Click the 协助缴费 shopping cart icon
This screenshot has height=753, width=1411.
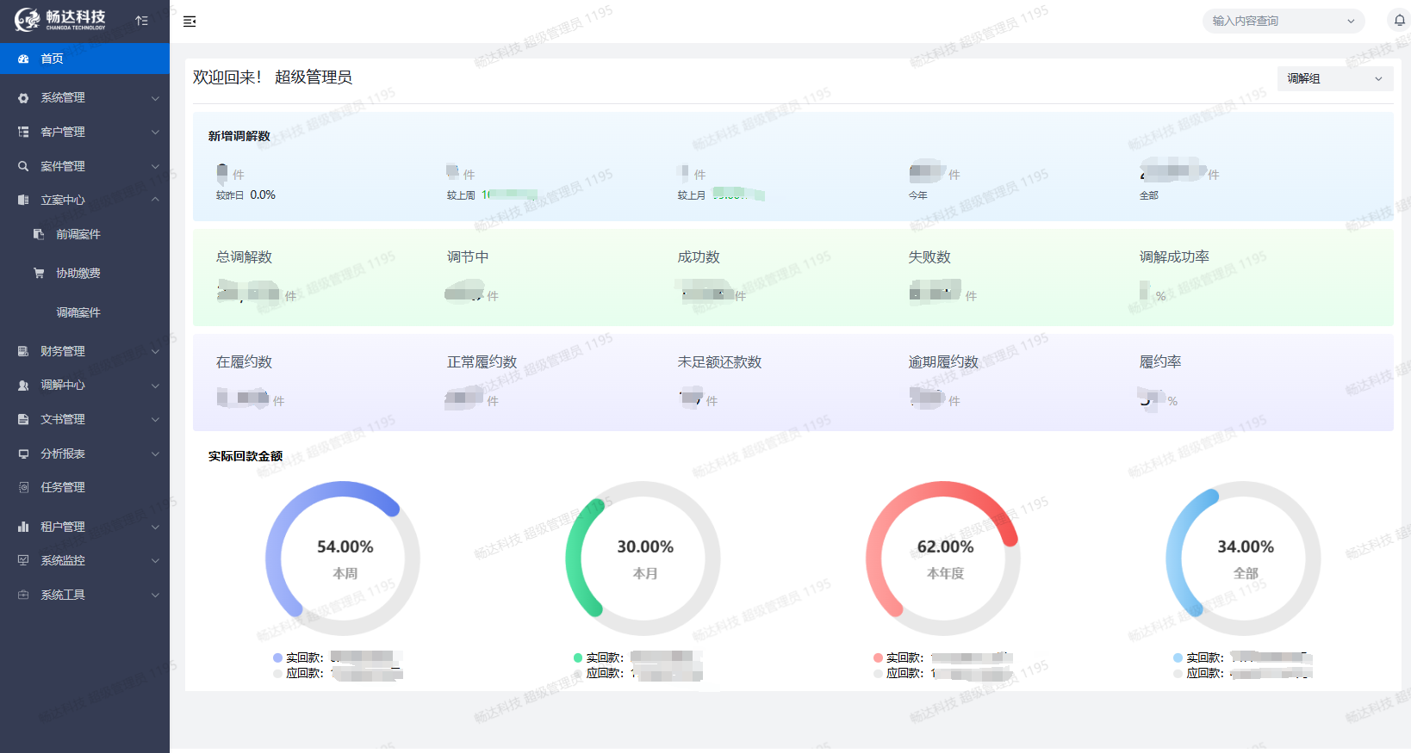pyautogui.click(x=39, y=273)
